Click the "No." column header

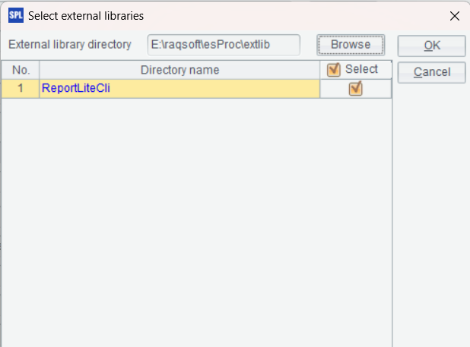point(21,70)
